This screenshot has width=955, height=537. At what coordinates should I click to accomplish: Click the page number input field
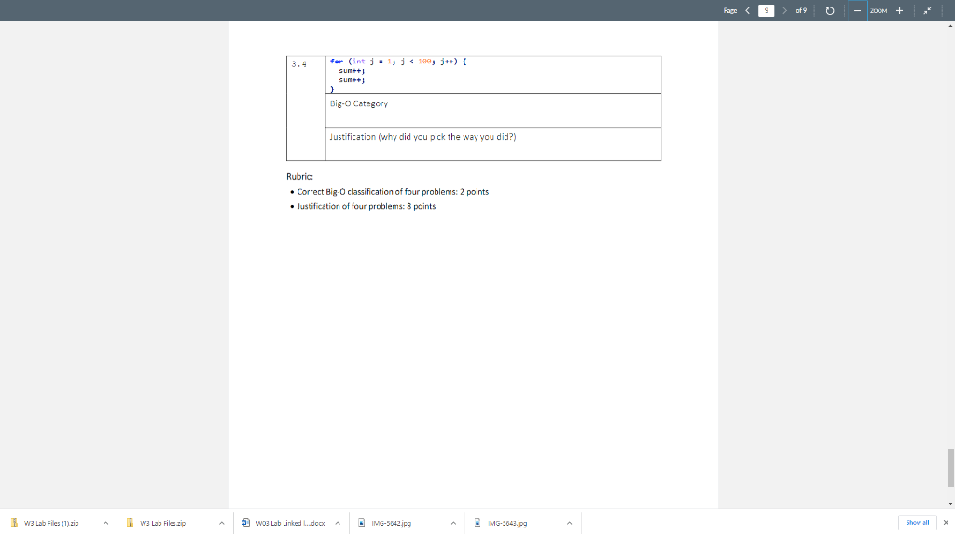(x=767, y=10)
